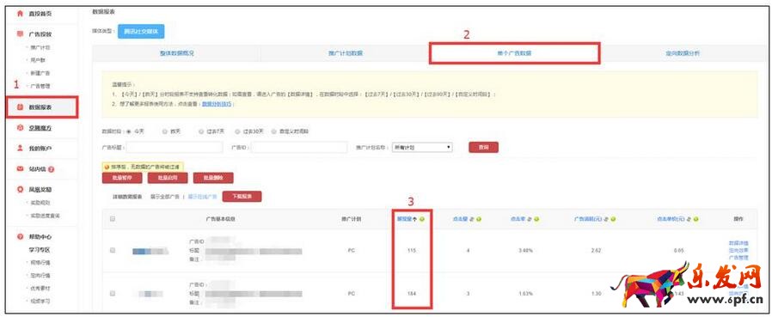Select the 过去7天 radio option
The width and height of the screenshot is (772, 317).
click(201, 131)
